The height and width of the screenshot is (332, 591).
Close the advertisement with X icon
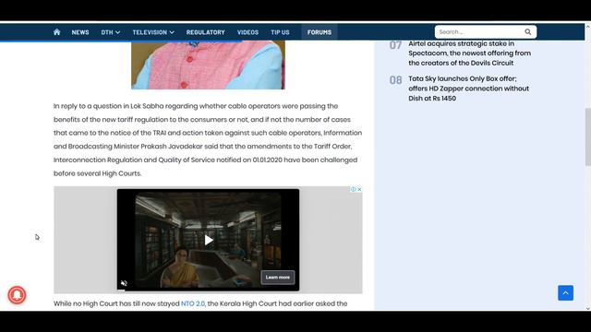[359, 189]
